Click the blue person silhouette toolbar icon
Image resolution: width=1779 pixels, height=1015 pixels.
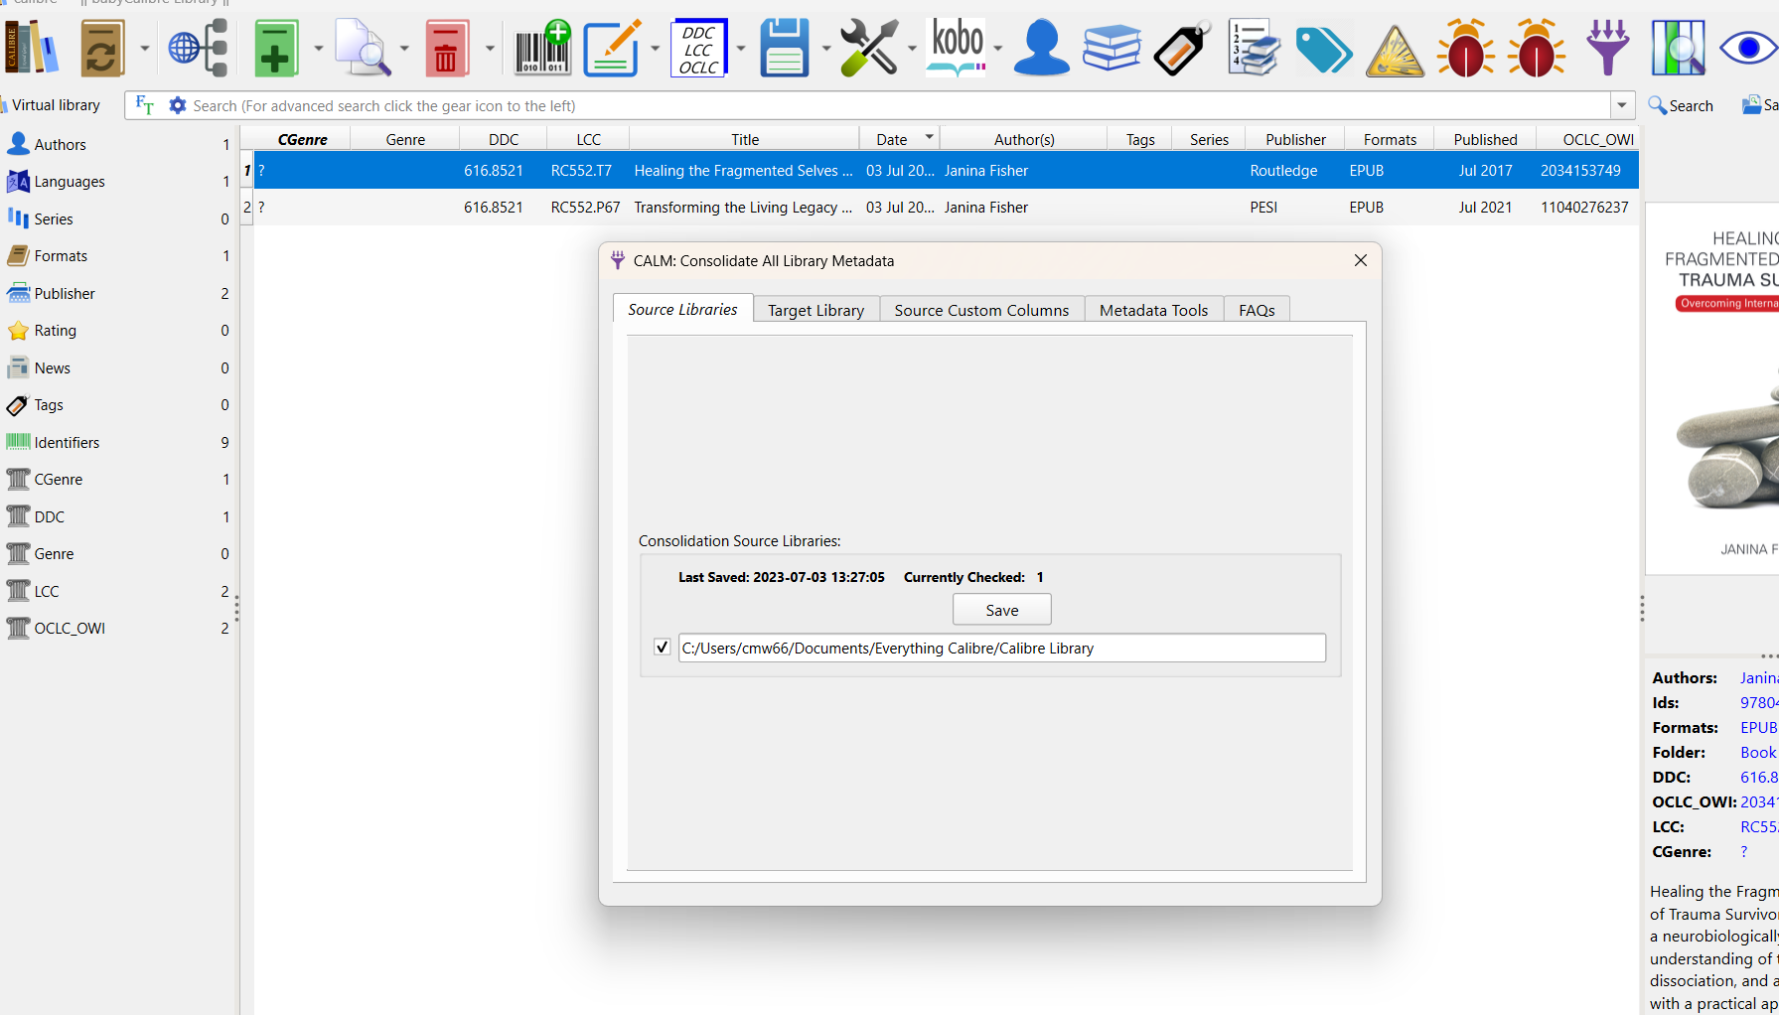click(1041, 48)
